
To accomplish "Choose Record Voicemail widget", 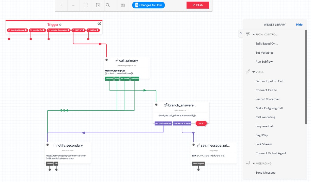I will click(x=268, y=99).
